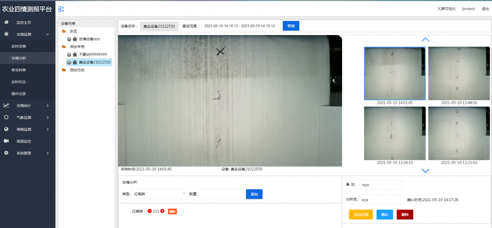Image resolution: width=492 pixels, height=228 pixels.
Task: Click the sun icon beside 气象监测
Action: tap(6, 117)
